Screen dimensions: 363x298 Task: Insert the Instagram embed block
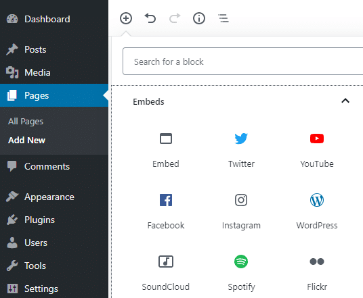241,211
